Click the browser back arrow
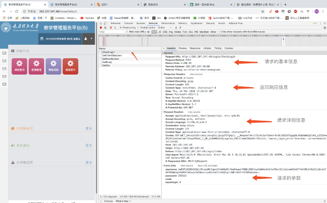 (x=4, y=12)
